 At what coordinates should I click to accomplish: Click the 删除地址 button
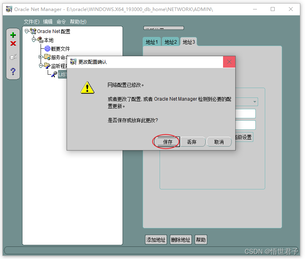point(181,240)
